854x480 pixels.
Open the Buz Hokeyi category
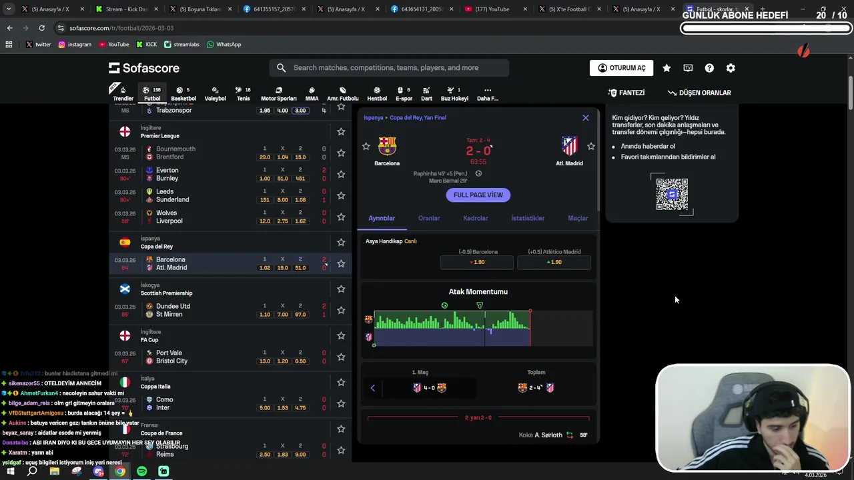pos(454,93)
